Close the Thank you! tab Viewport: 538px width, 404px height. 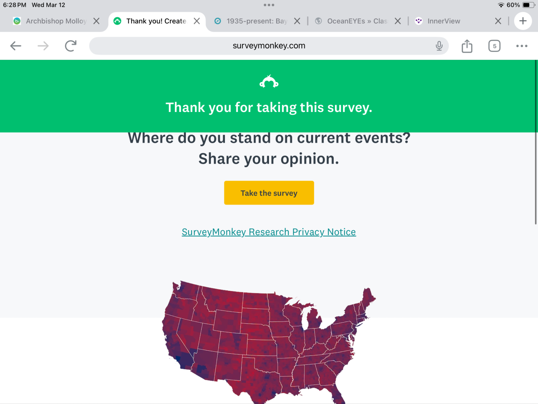tap(197, 21)
